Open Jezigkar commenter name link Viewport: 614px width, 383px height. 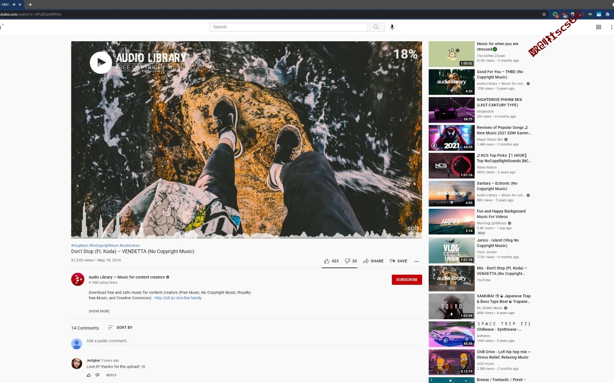click(x=93, y=360)
